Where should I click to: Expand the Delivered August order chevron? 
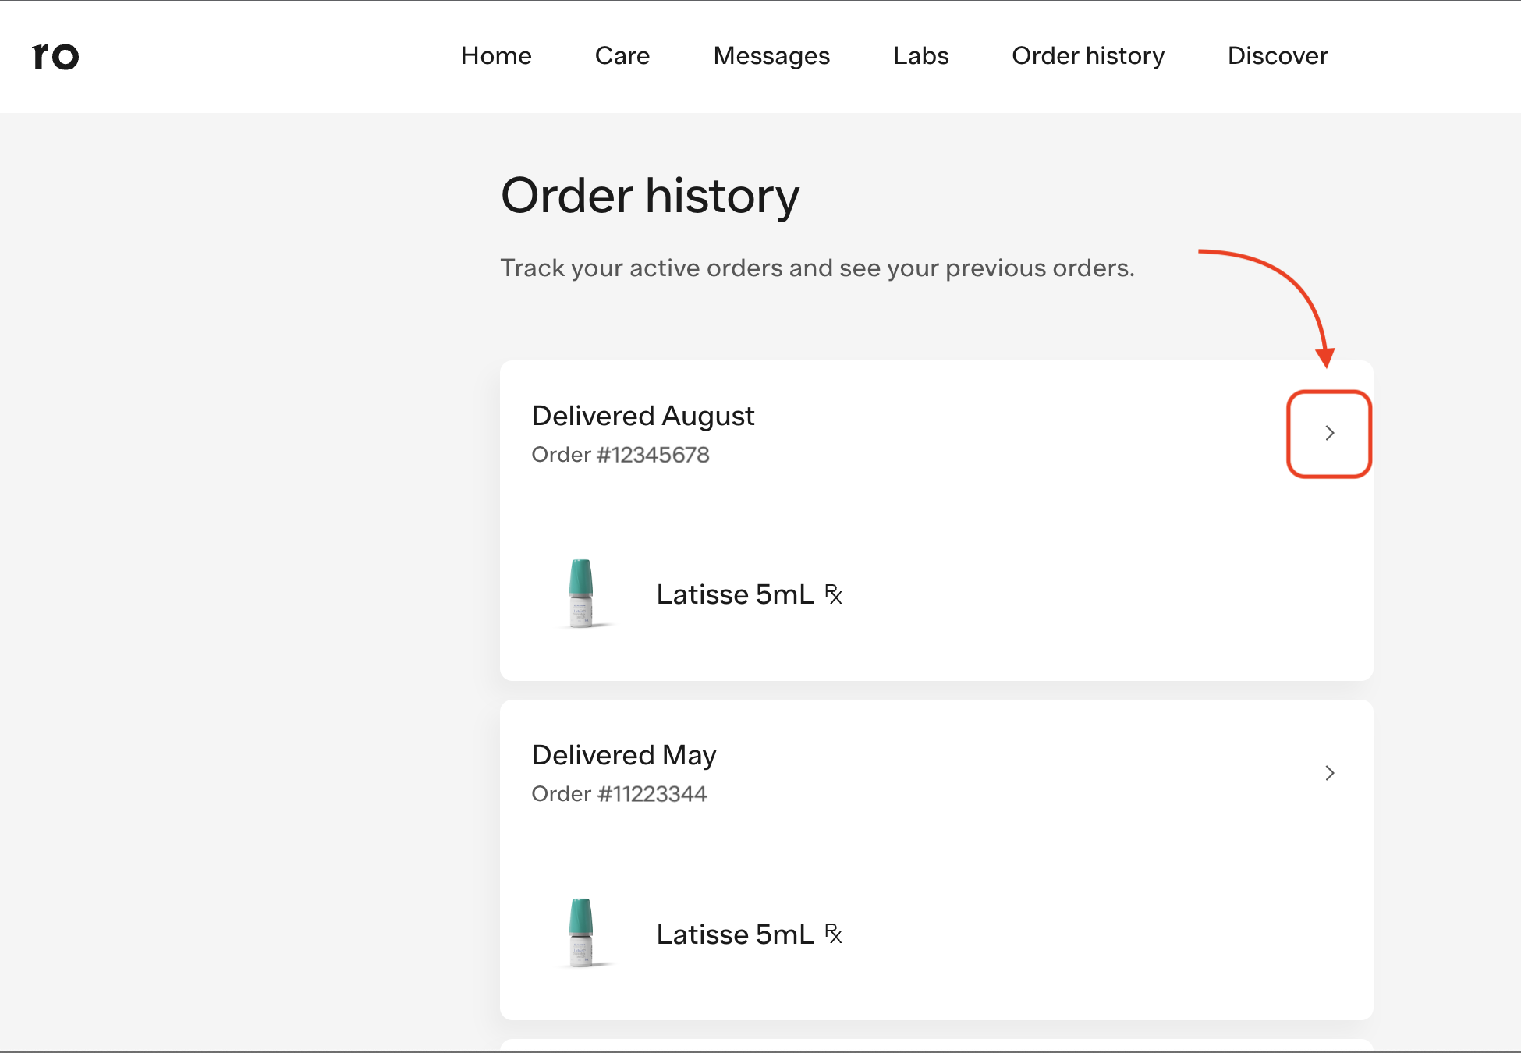pos(1329,434)
